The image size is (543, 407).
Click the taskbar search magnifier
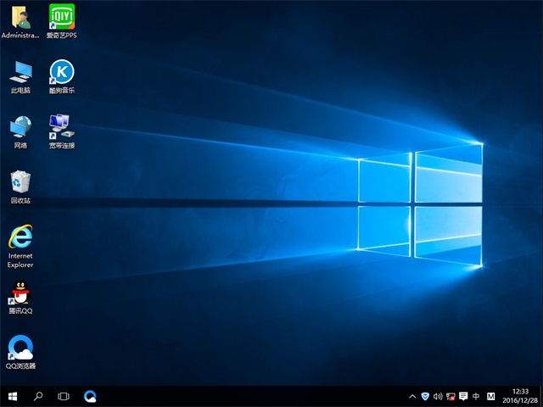(38, 396)
